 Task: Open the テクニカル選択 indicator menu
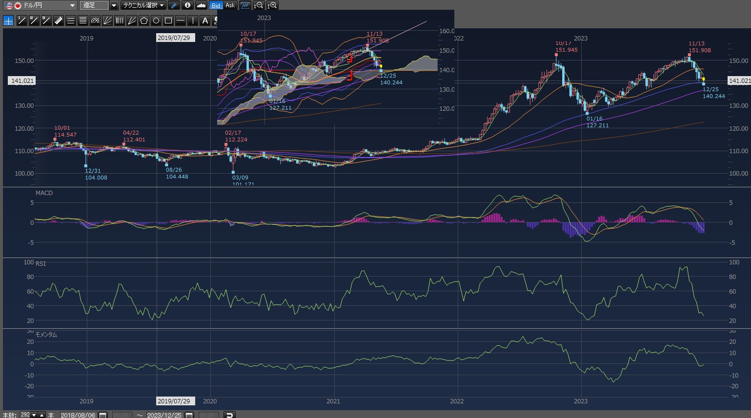click(143, 5)
